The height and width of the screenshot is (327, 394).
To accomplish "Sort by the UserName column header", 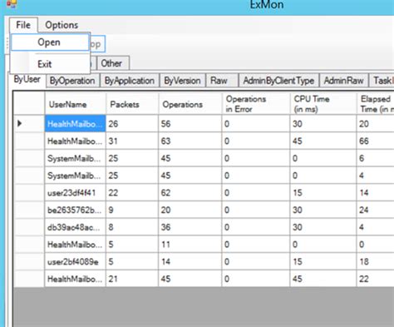I will pyautogui.click(x=75, y=104).
